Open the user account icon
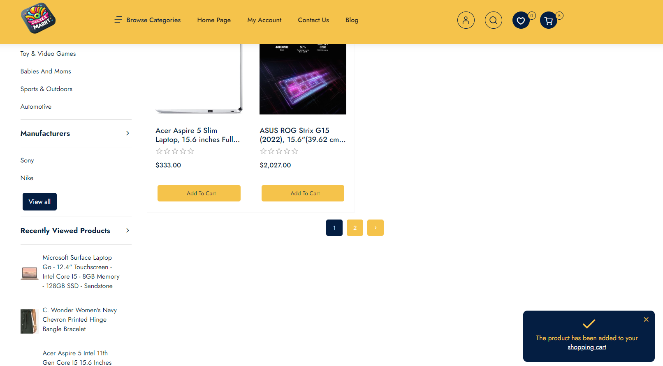This screenshot has width=663, height=366. pos(466,20)
